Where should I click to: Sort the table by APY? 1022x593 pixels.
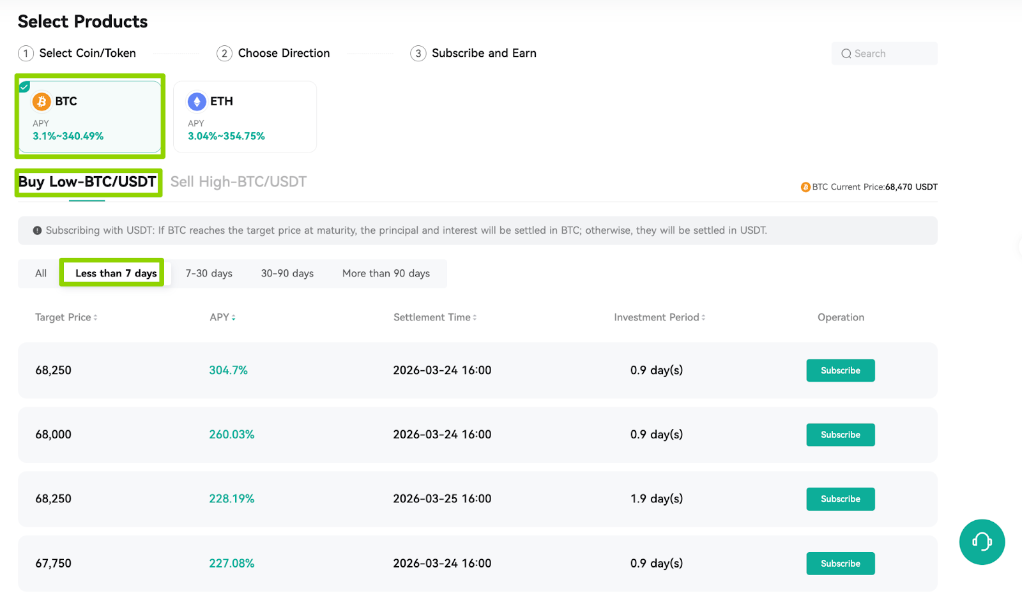click(x=223, y=317)
